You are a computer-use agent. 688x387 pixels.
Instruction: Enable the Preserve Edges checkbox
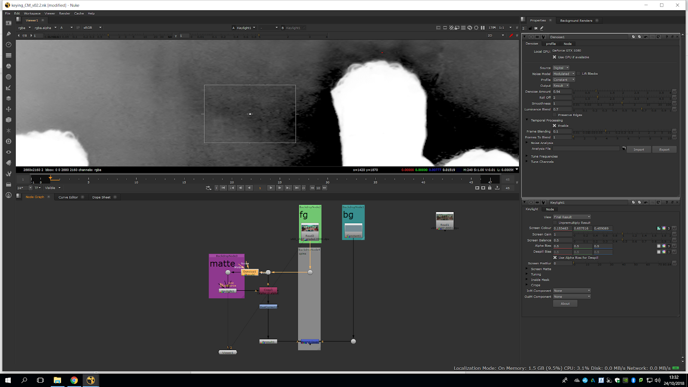555,115
